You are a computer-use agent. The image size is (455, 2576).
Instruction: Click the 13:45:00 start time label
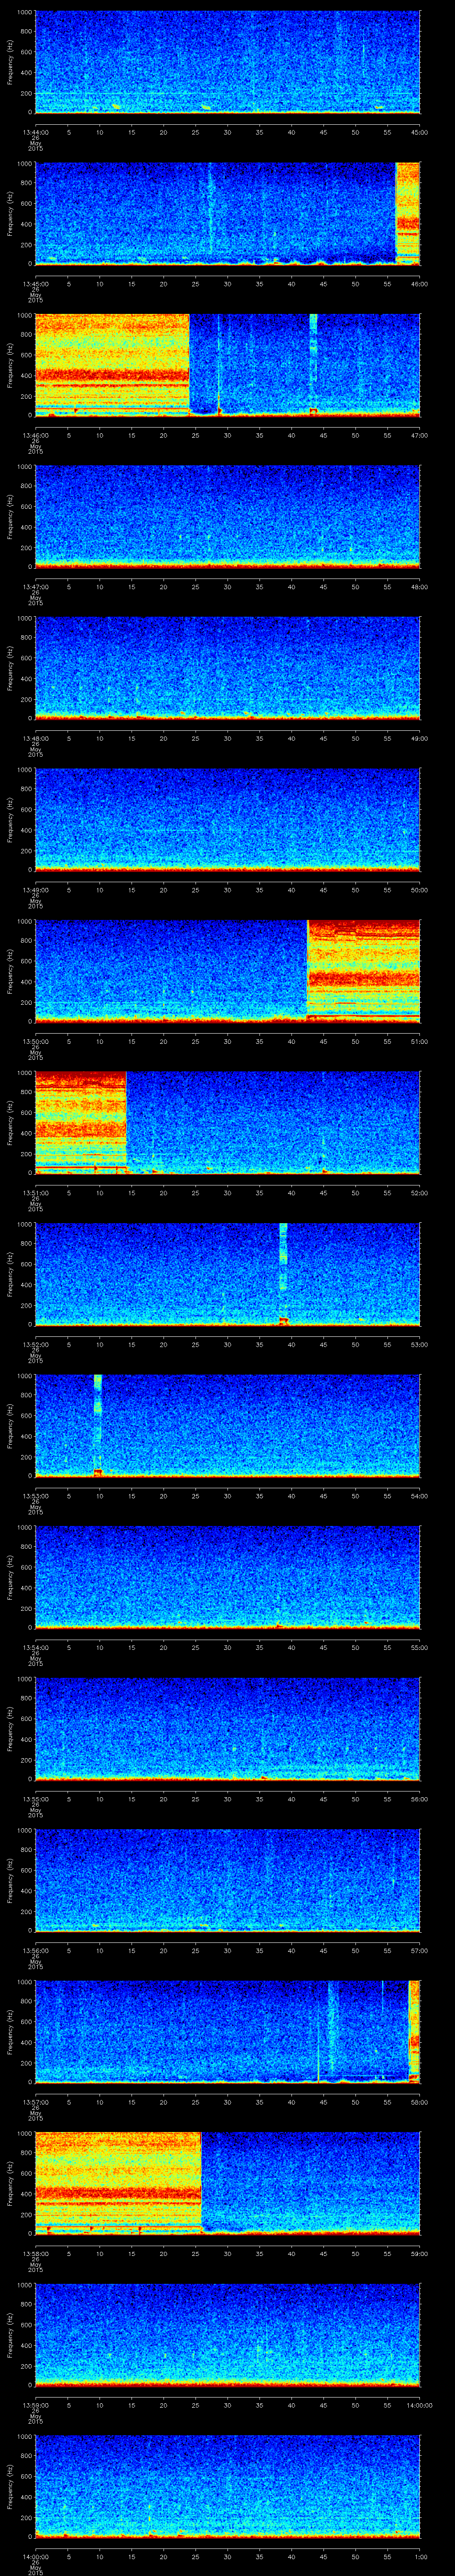(35, 284)
